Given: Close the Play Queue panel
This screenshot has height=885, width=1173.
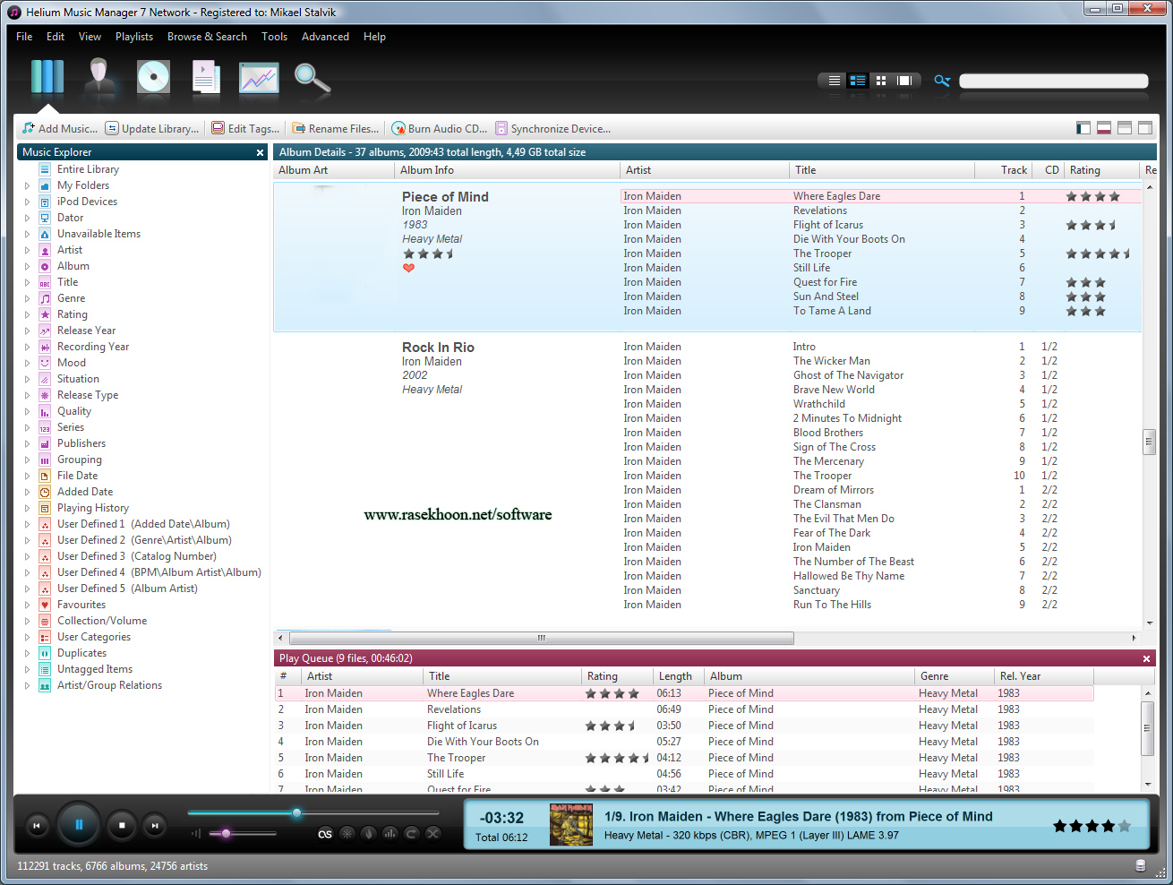Looking at the screenshot, I should [x=1146, y=658].
